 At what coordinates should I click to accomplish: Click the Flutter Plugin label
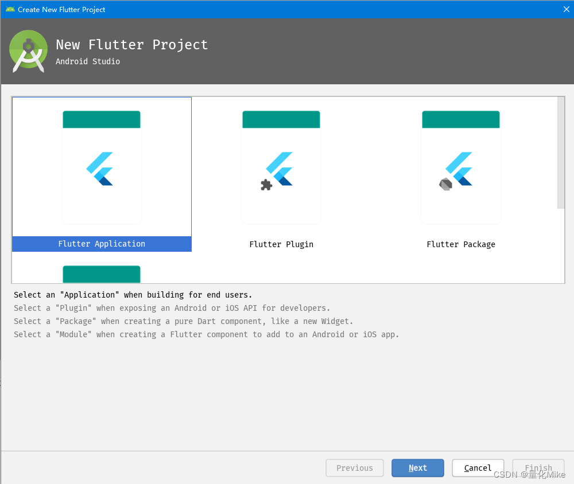pyautogui.click(x=281, y=244)
